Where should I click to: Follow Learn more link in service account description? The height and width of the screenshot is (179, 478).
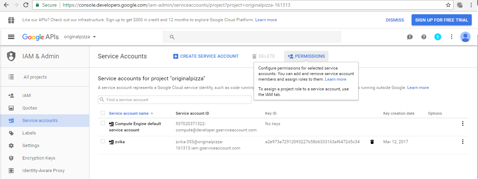pos(418,88)
